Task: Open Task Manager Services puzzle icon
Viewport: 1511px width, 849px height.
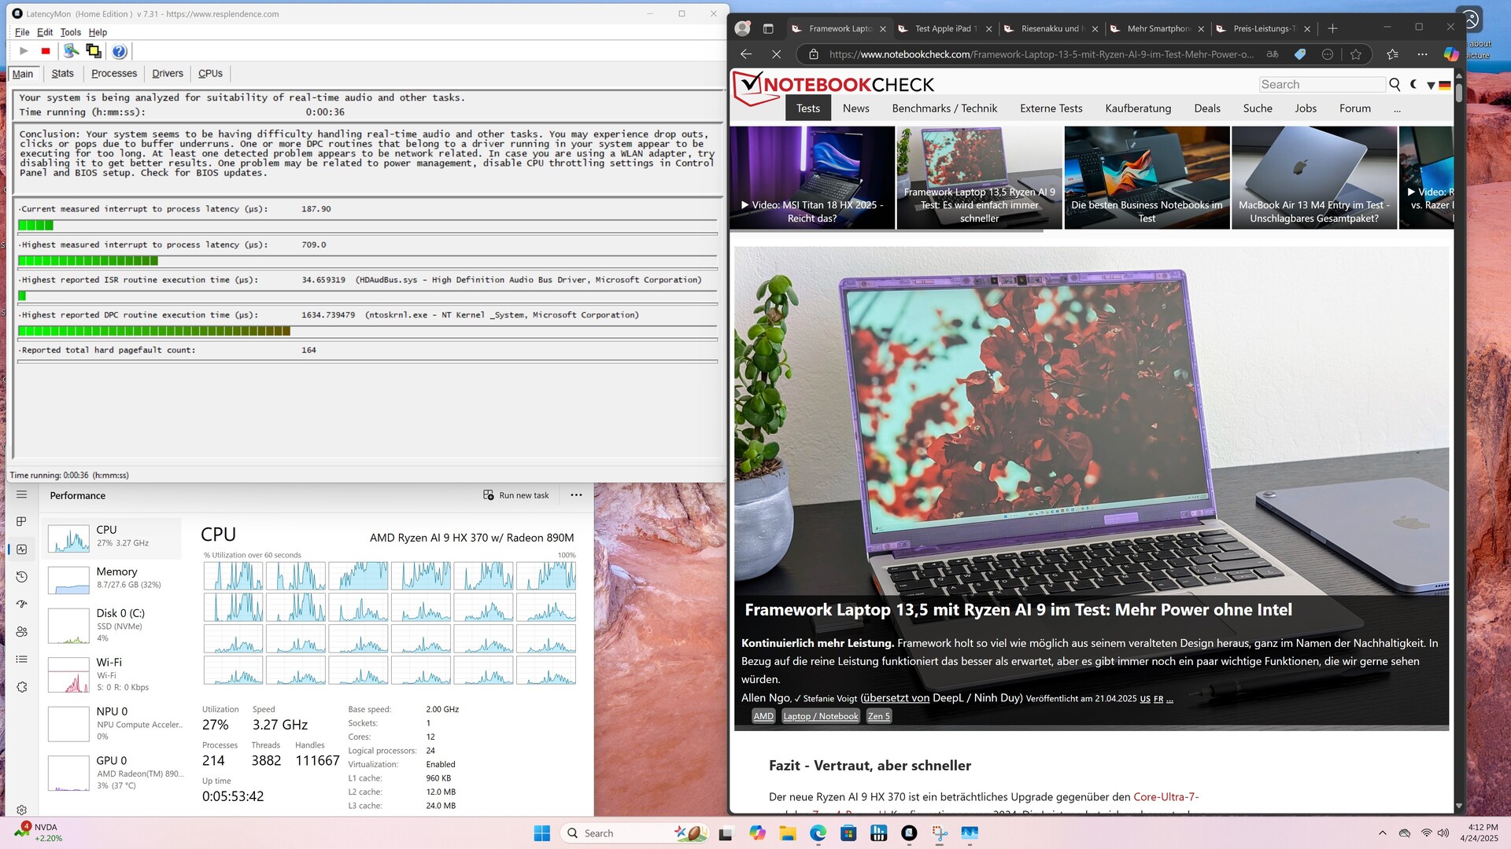Action: pyautogui.click(x=21, y=687)
